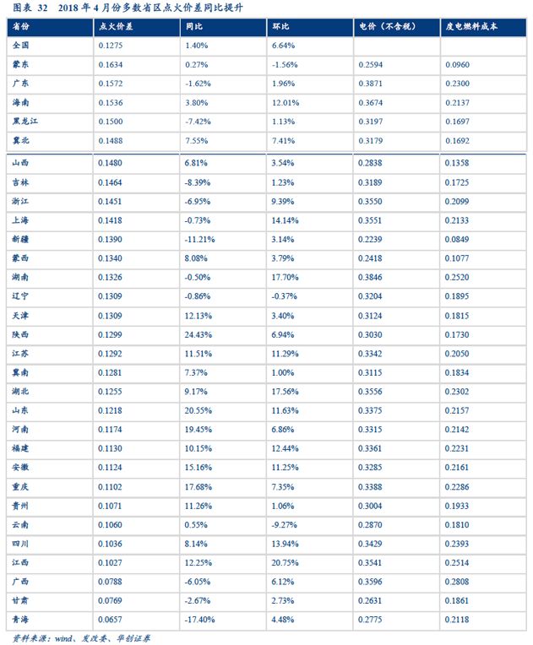The width and height of the screenshot is (533, 645).
Task: Select the 青海 province cell
Action: [22, 619]
